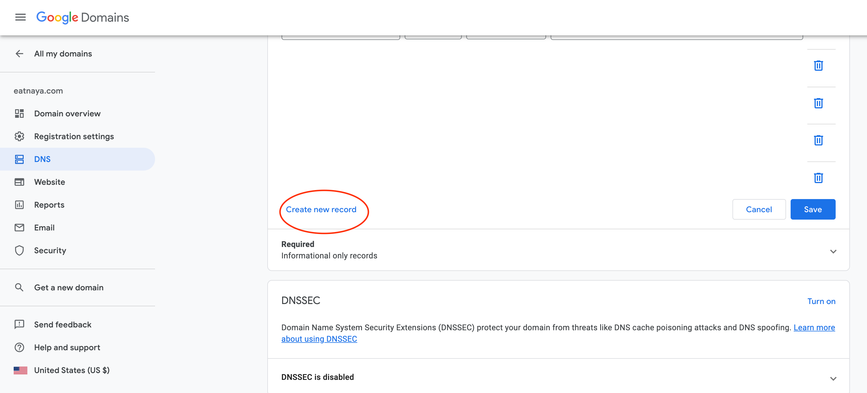Click the Help question-mark icon
The image size is (867, 393).
click(x=19, y=347)
